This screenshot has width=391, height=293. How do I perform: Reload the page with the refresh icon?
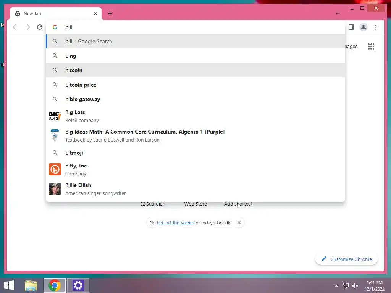tap(40, 27)
